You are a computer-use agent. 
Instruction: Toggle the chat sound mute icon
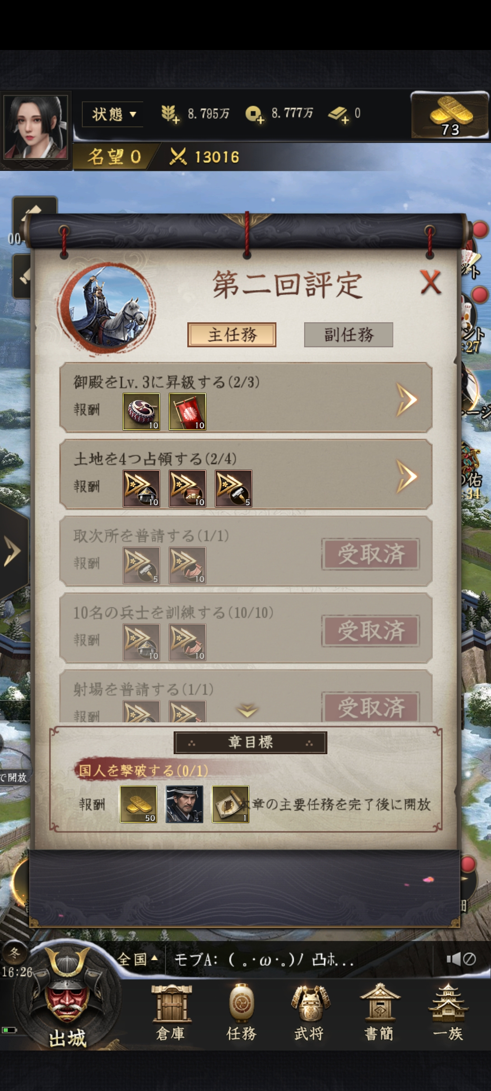tap(461, 959)
